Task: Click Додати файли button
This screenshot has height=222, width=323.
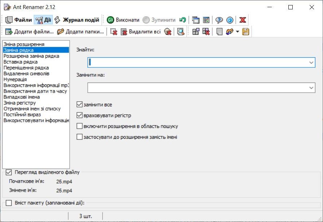Action: (x=29, y=32)
